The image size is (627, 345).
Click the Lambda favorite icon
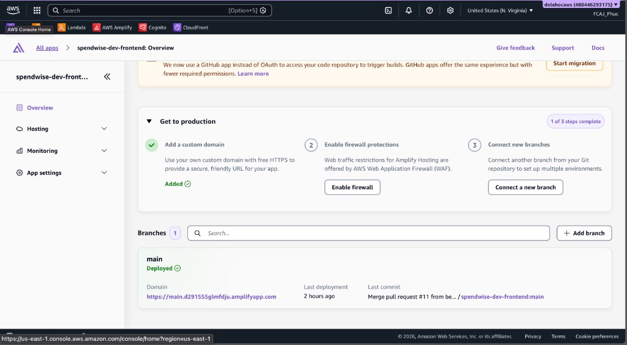pos(61,28)
